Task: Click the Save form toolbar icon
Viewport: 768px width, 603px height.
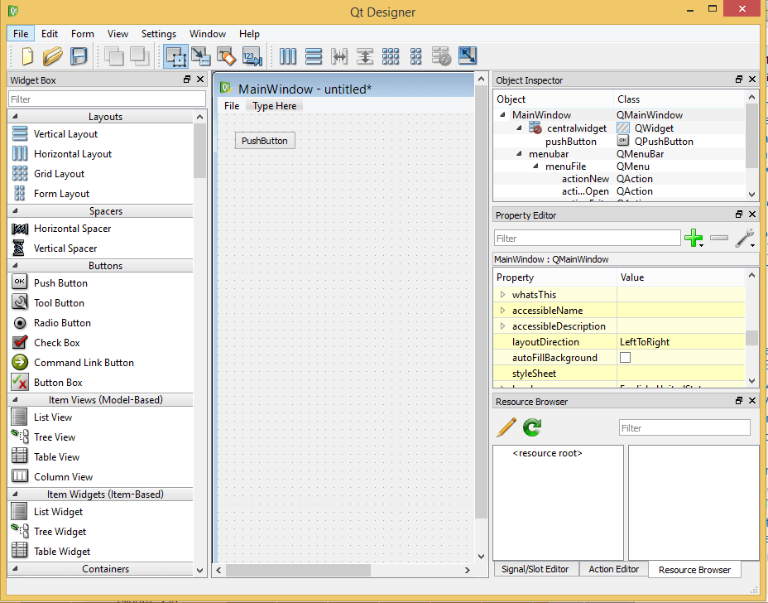Action: pos(79,56)
